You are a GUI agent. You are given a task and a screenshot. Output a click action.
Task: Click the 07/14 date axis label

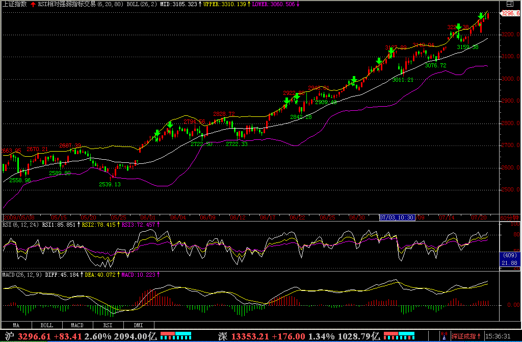[x=447, y=217]
